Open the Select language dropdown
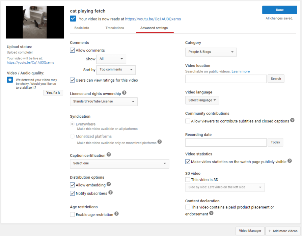302x236 pixels. click(202, 100)
